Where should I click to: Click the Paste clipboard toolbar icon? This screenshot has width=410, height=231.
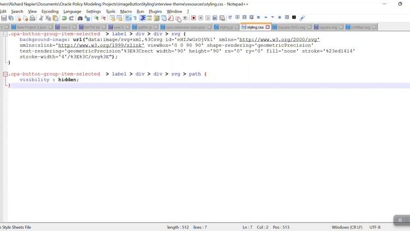click(56, 18)
